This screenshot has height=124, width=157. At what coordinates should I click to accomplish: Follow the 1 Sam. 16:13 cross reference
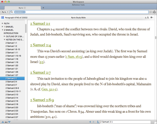[x=74, y=57]
